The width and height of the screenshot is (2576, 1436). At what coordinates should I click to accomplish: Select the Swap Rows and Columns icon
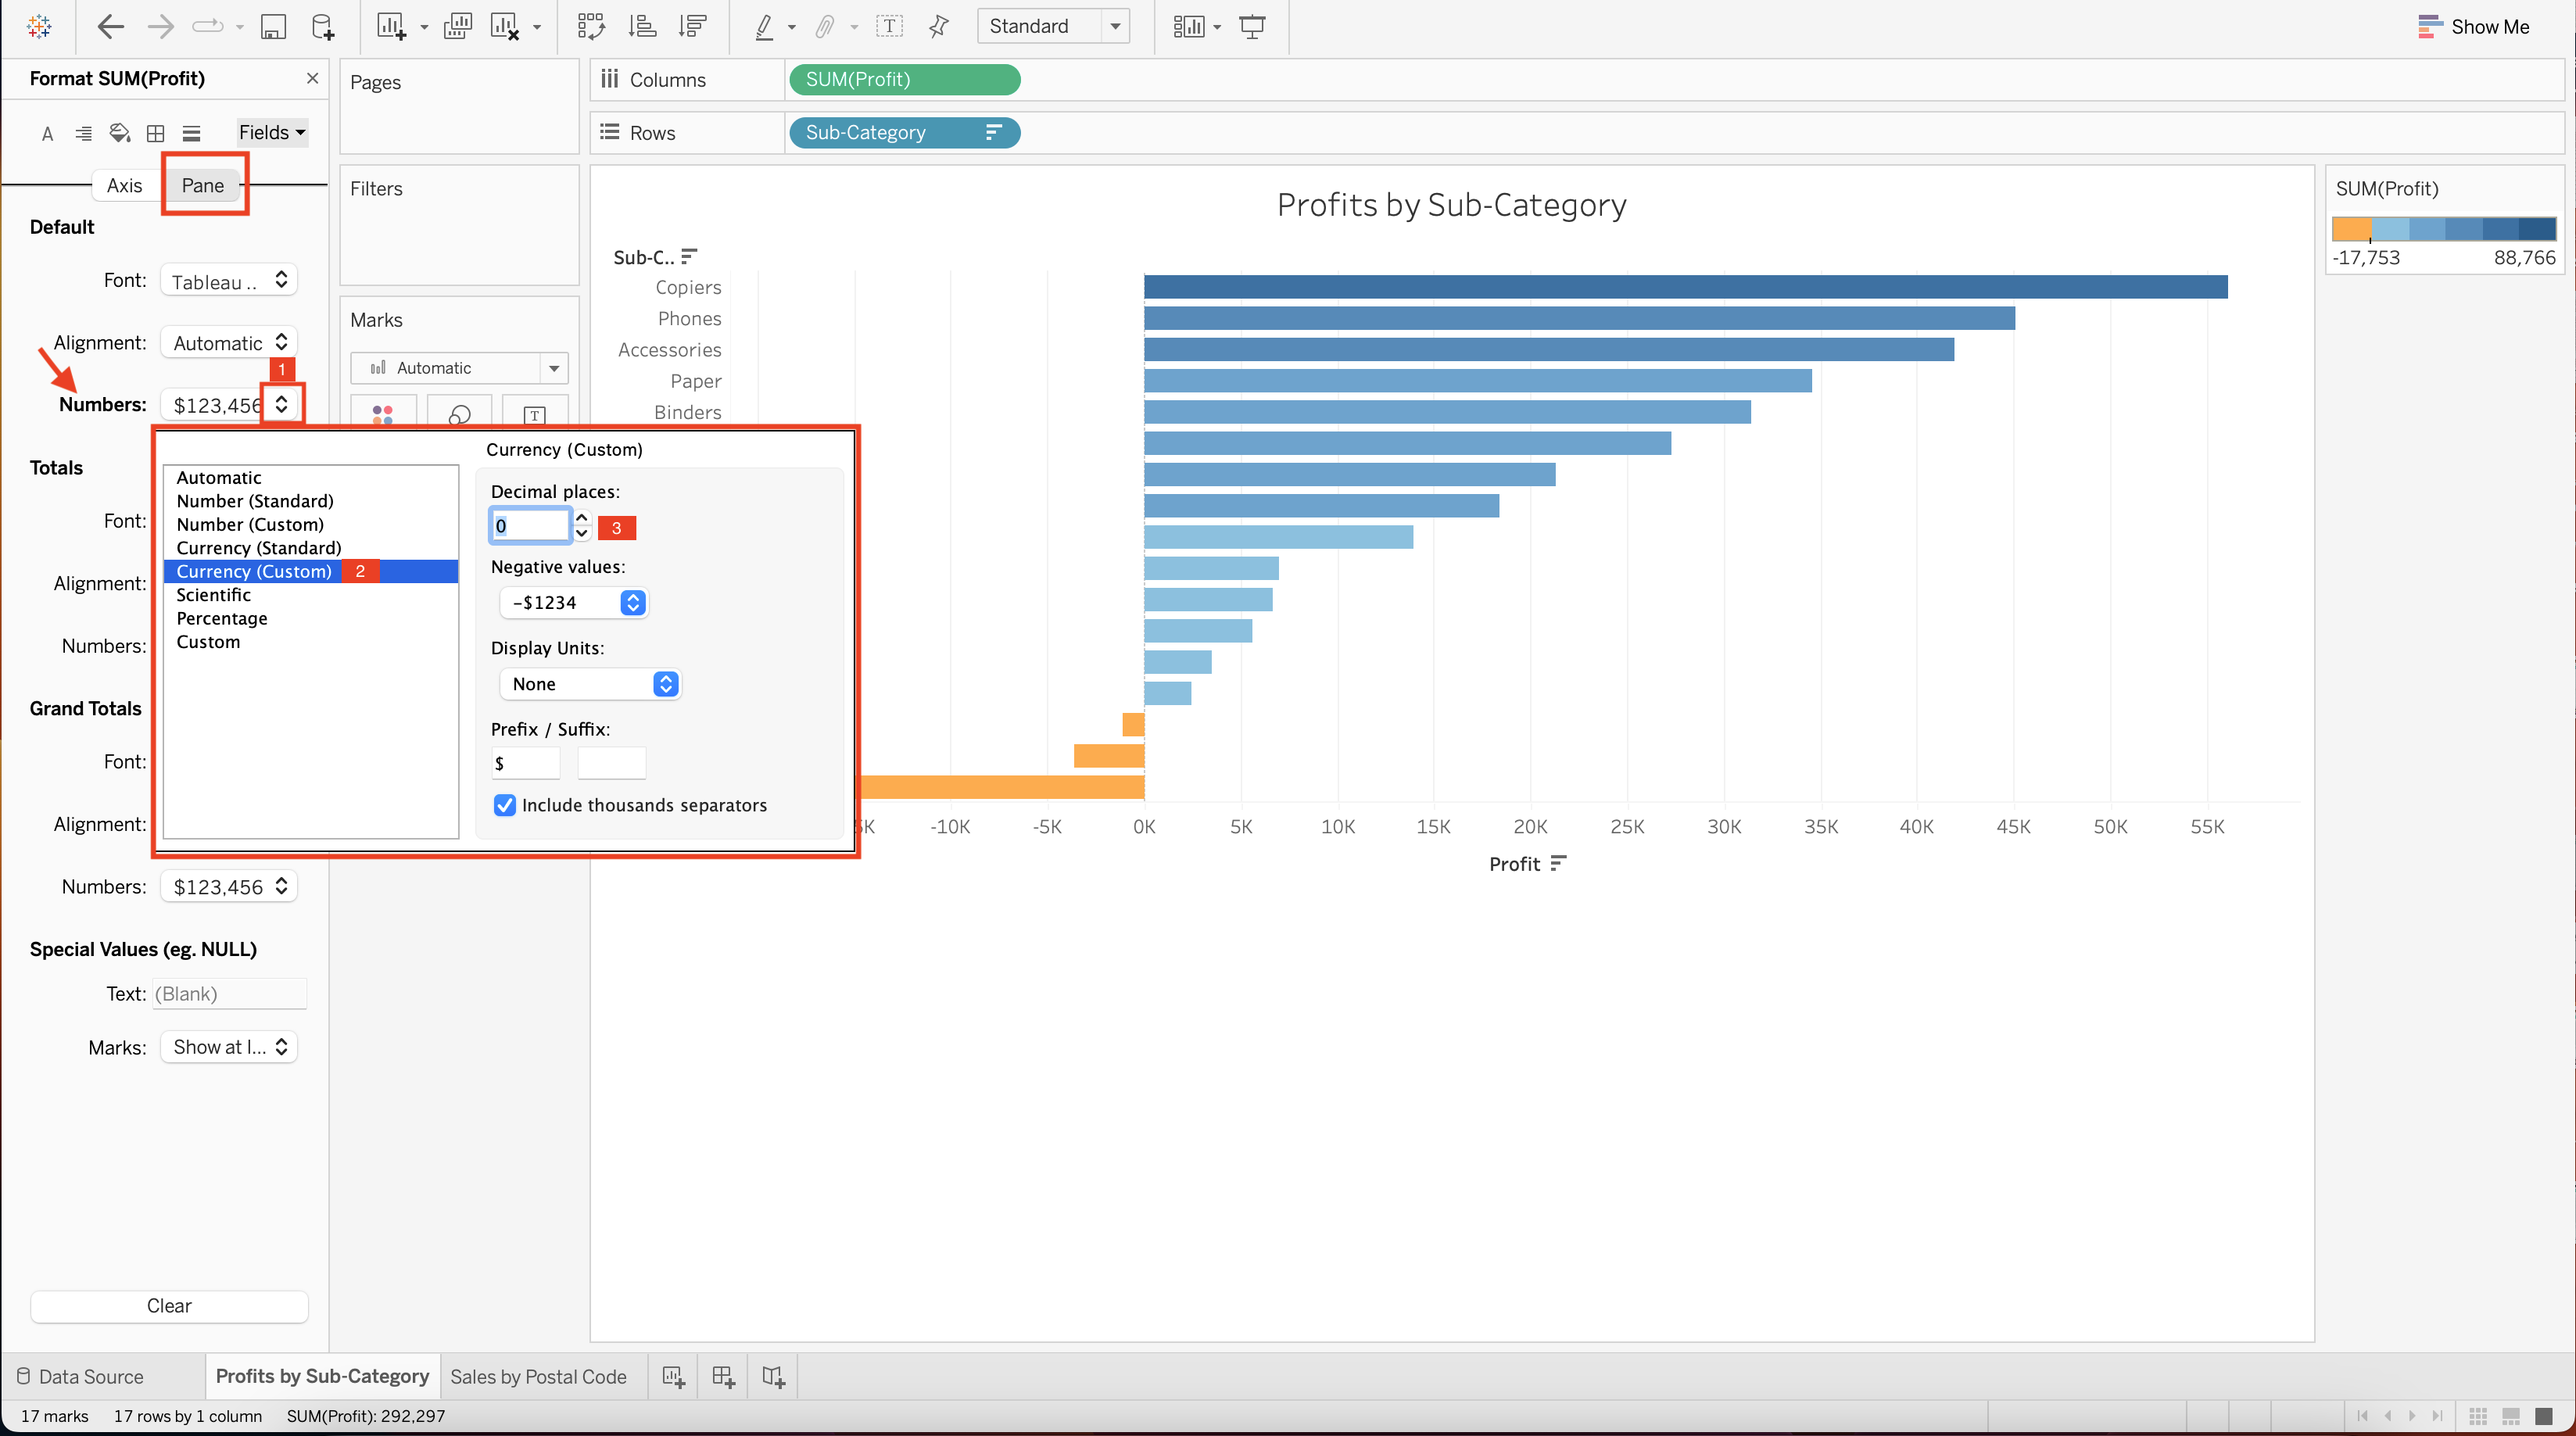592,27
